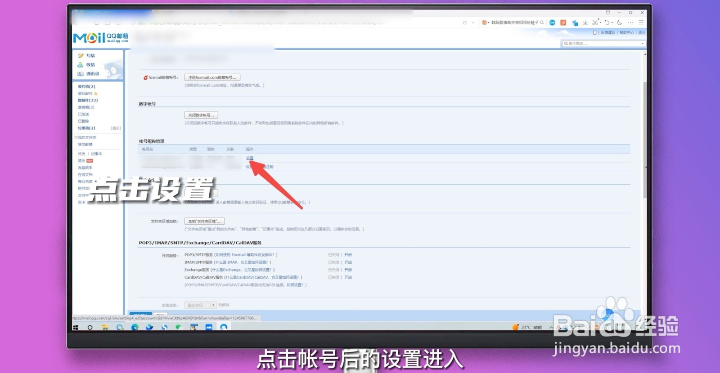Open the 草稿箱(3) drafts folder

point(86,107)
